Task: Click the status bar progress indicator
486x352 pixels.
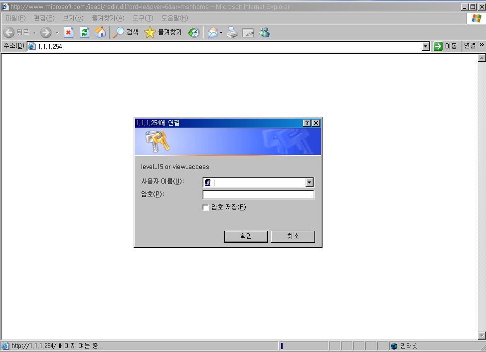Action: pyautogui.click(x=303, y=346)
